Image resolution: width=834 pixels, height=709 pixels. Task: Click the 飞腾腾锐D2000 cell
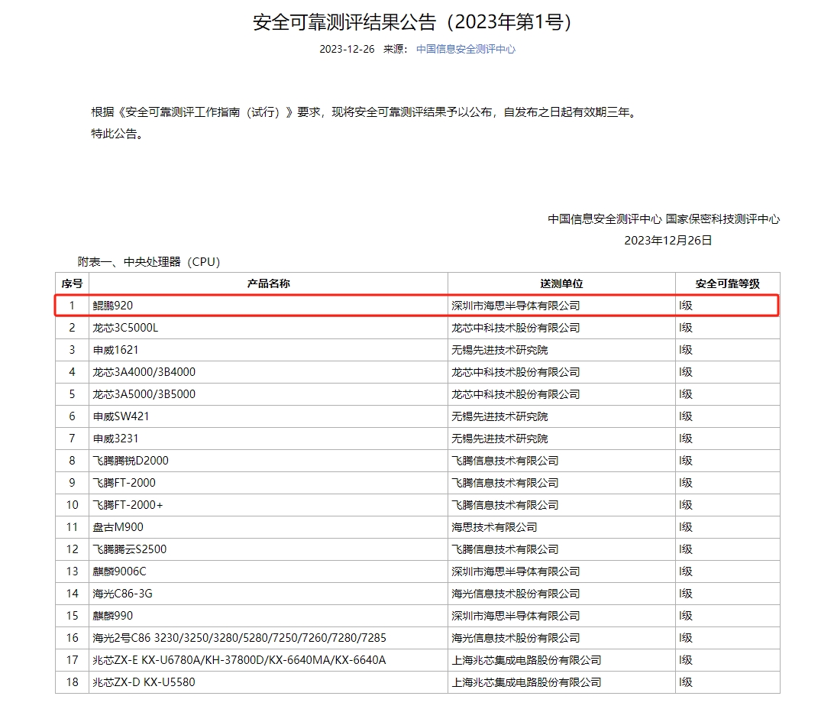[131, 461]
